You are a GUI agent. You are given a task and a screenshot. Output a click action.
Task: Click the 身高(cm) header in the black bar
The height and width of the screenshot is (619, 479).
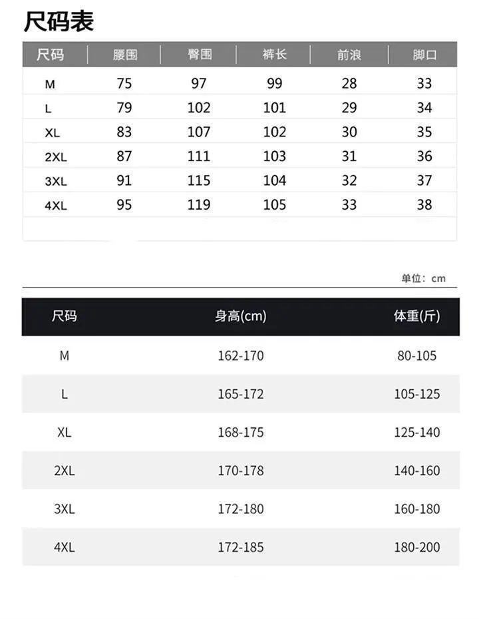pyautogui.click(x=240, y=316)
